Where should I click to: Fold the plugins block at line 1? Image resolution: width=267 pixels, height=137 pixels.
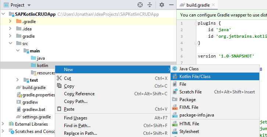point(196,23)
